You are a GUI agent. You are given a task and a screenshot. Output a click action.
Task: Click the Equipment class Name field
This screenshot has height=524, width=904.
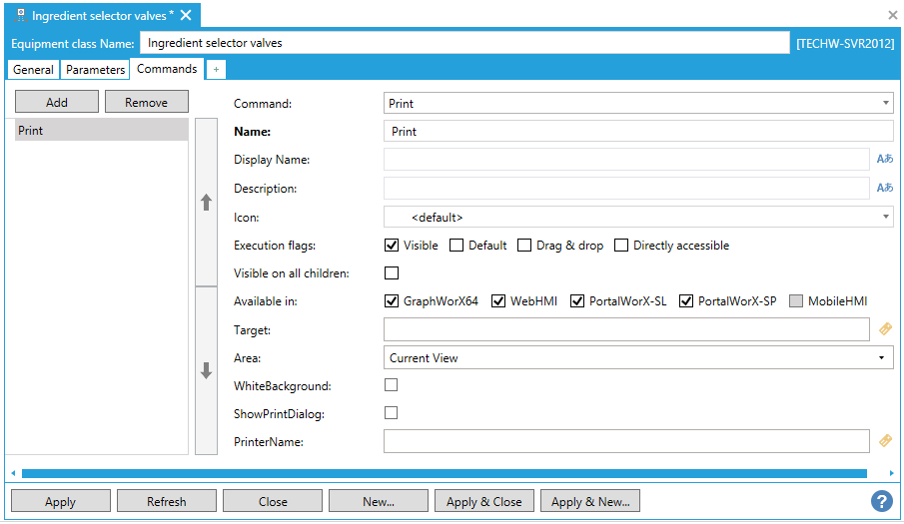coord(464,43)
